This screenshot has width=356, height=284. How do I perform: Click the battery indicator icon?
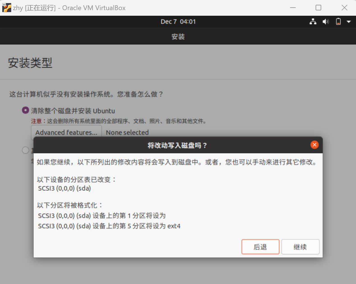point(338,22)
